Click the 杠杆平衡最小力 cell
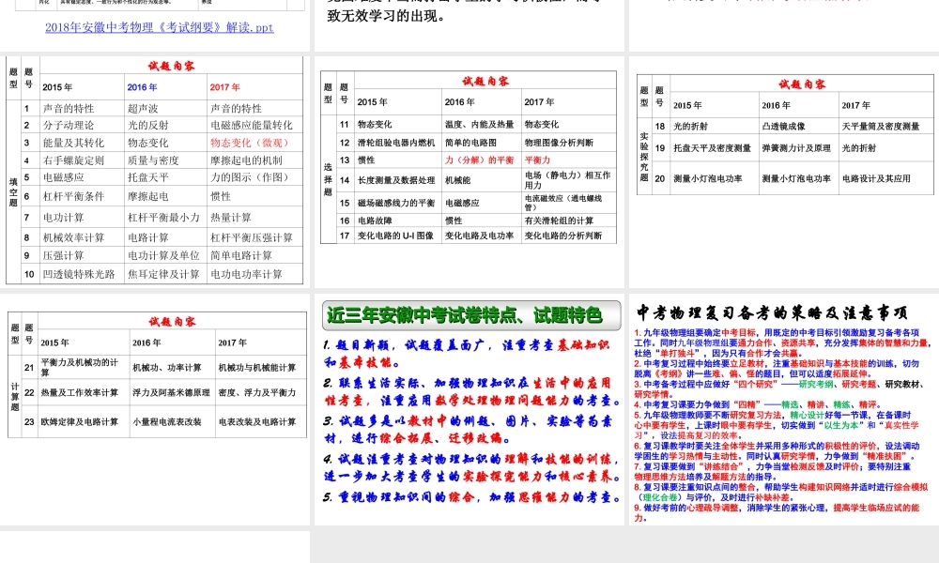The height and width of the screenshot is (563, 939). coord(163,217)
